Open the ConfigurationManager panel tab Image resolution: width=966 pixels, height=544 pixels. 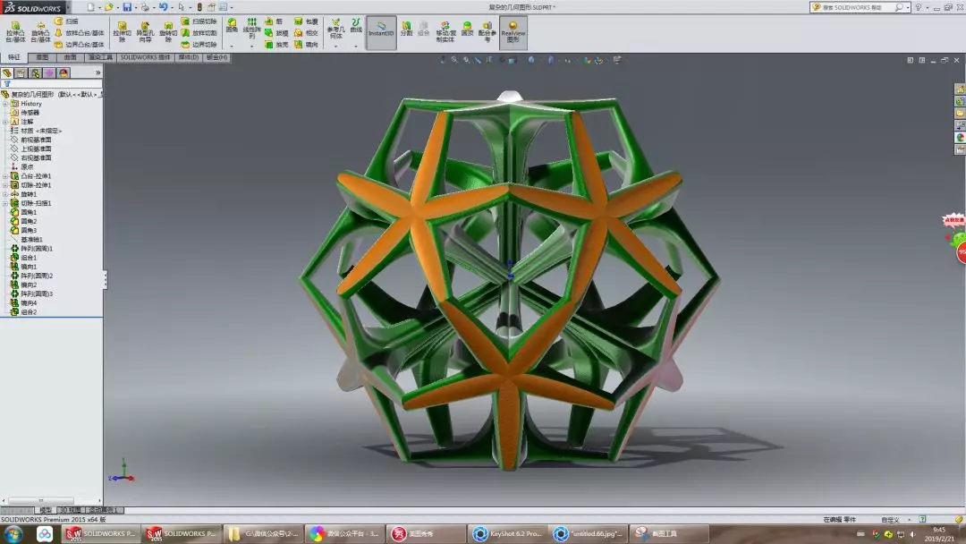click(x=36, y=72)
